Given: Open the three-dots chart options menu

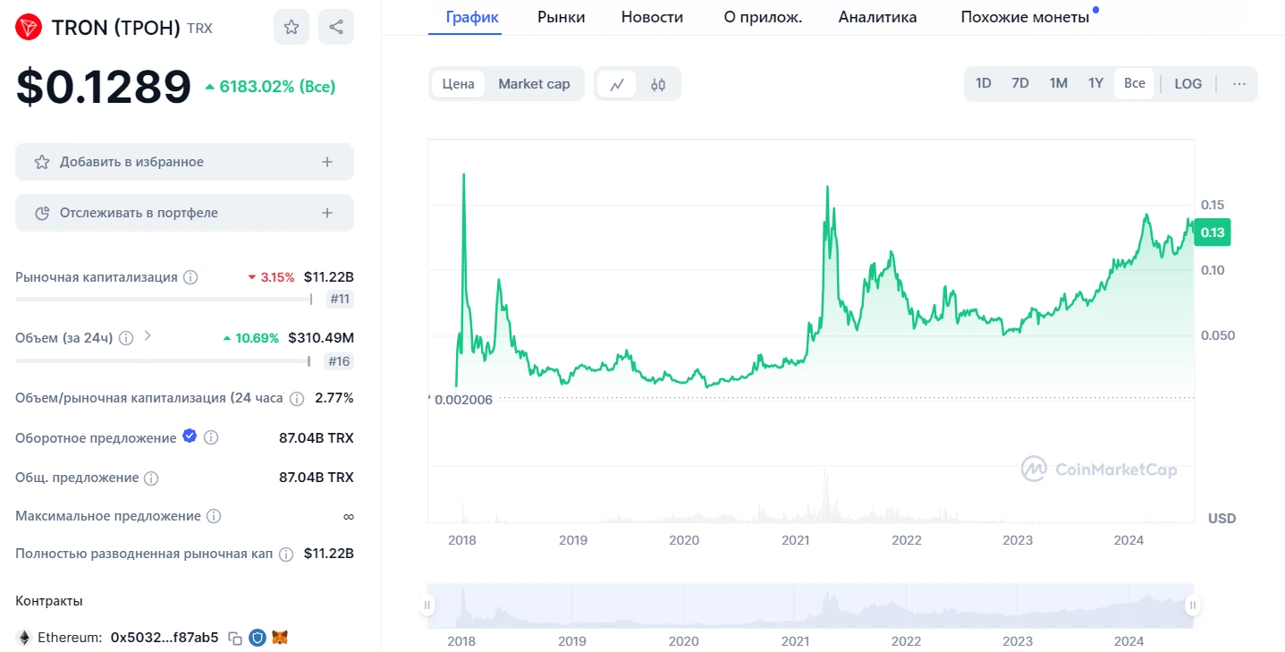Looking at the screenshot, I should coord(1239,83).
